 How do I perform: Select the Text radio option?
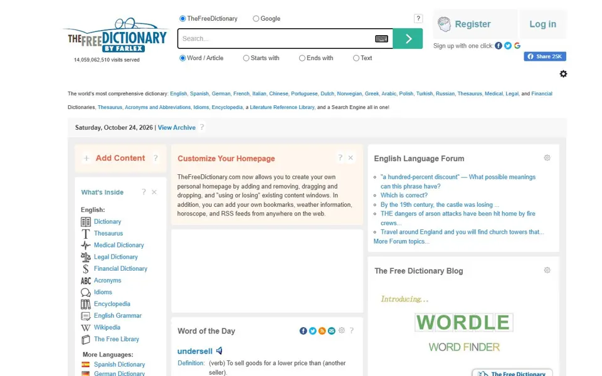click(356, 58)
